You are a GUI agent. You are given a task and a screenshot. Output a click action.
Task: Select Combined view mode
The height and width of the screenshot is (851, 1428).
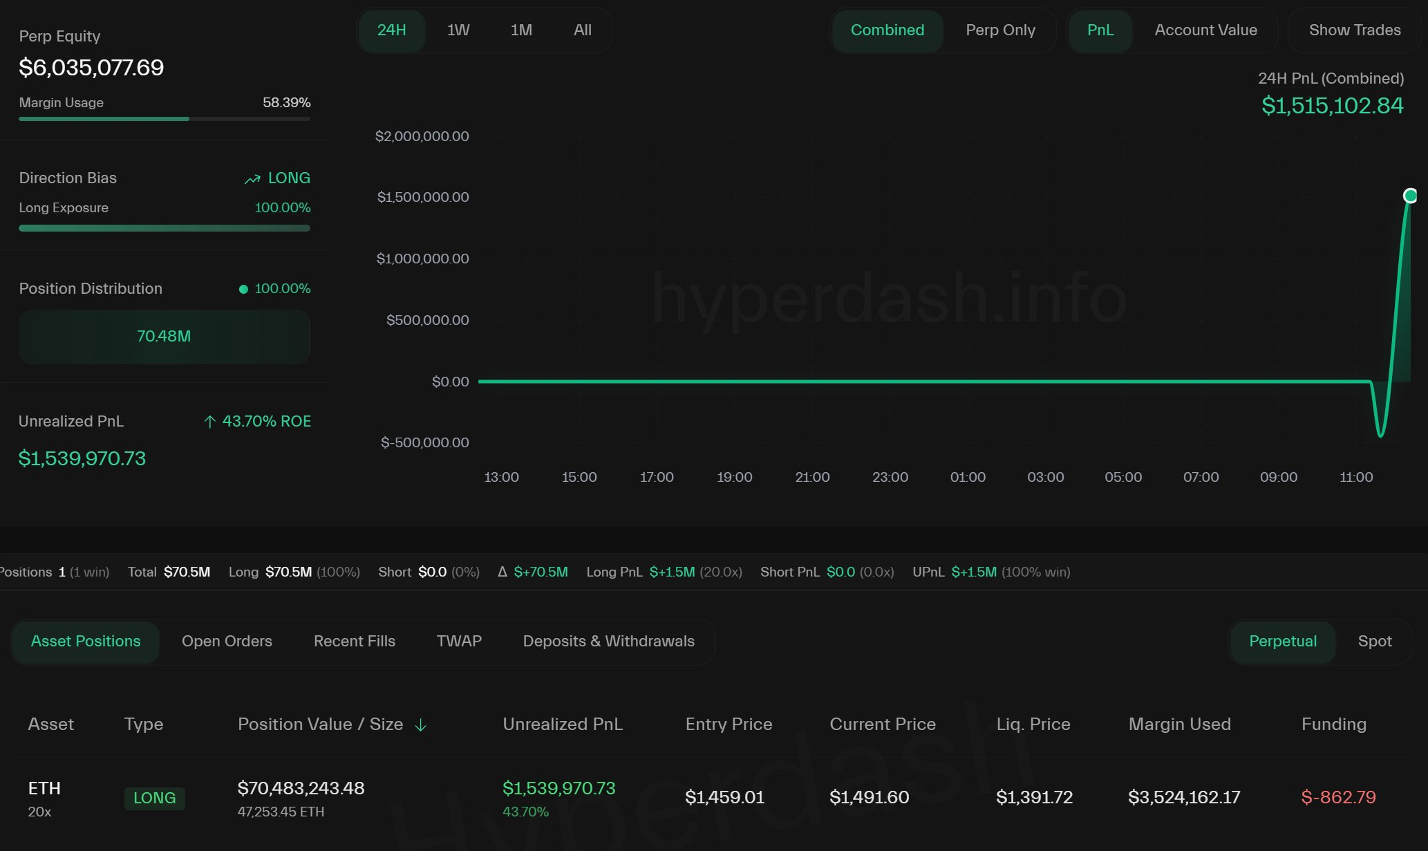point(887,30)
